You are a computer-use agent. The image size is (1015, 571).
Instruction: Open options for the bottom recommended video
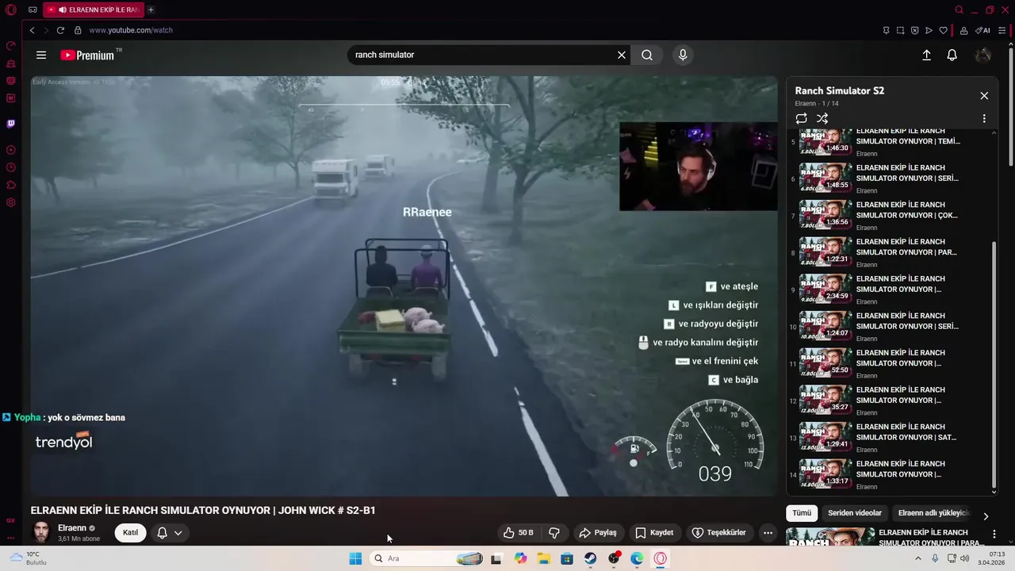click(x=994, y=534)
